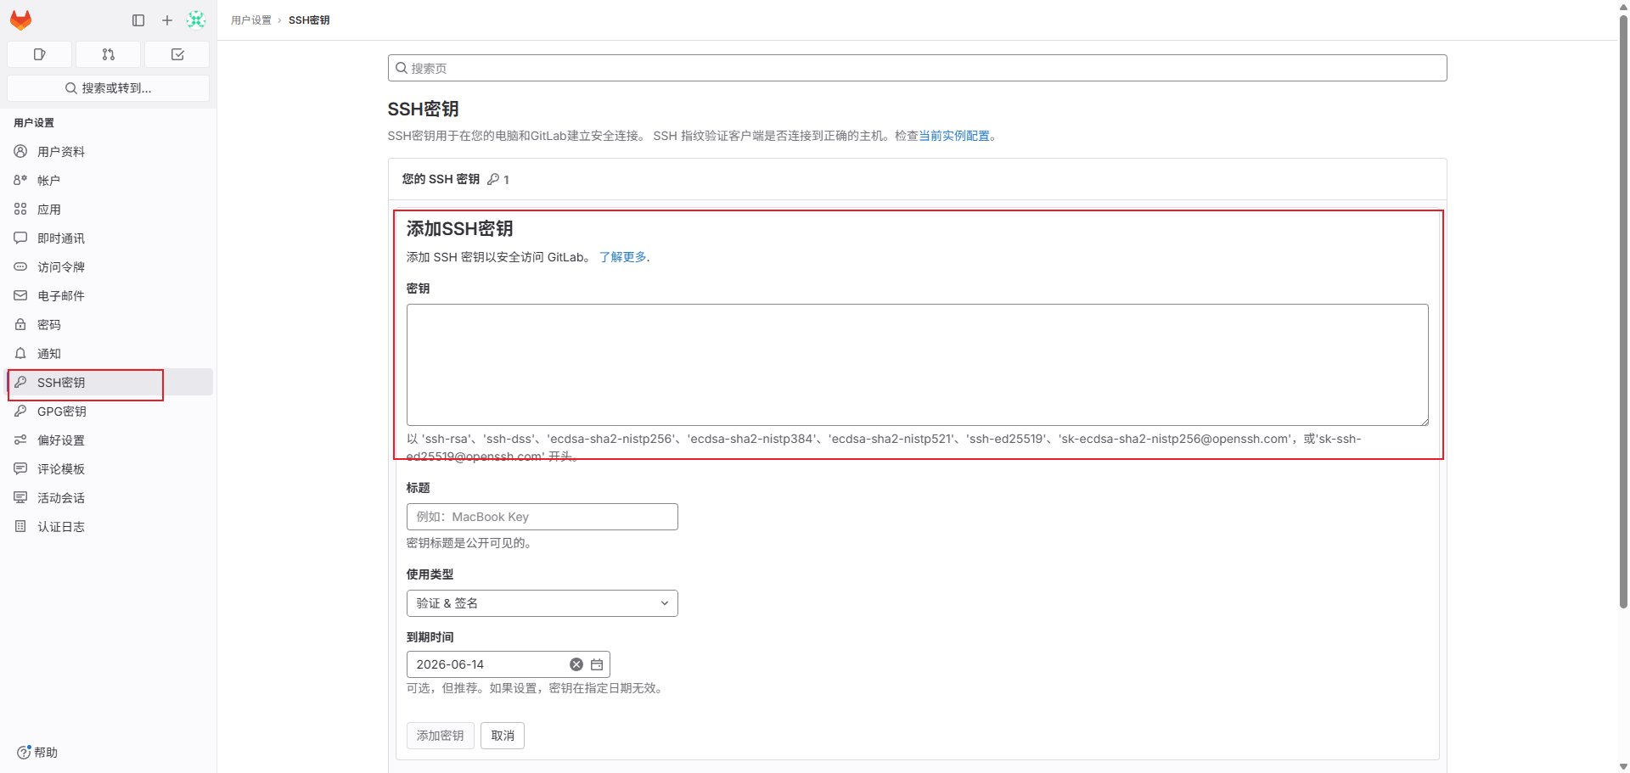1630x773 pixels.
Task: Click the 添加密钥 button
Action: [440, 735]
